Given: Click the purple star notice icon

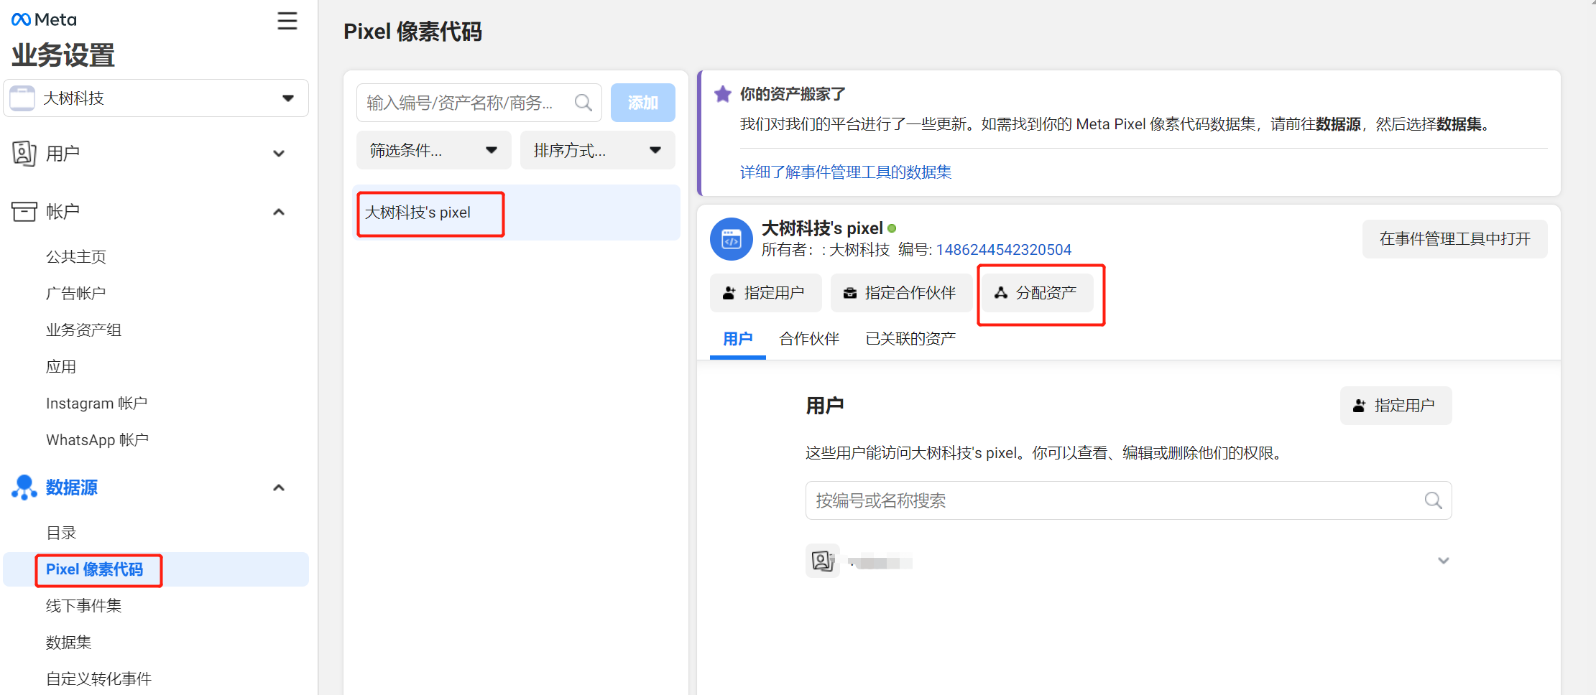Looking at the screenshot, I should 723,94.
